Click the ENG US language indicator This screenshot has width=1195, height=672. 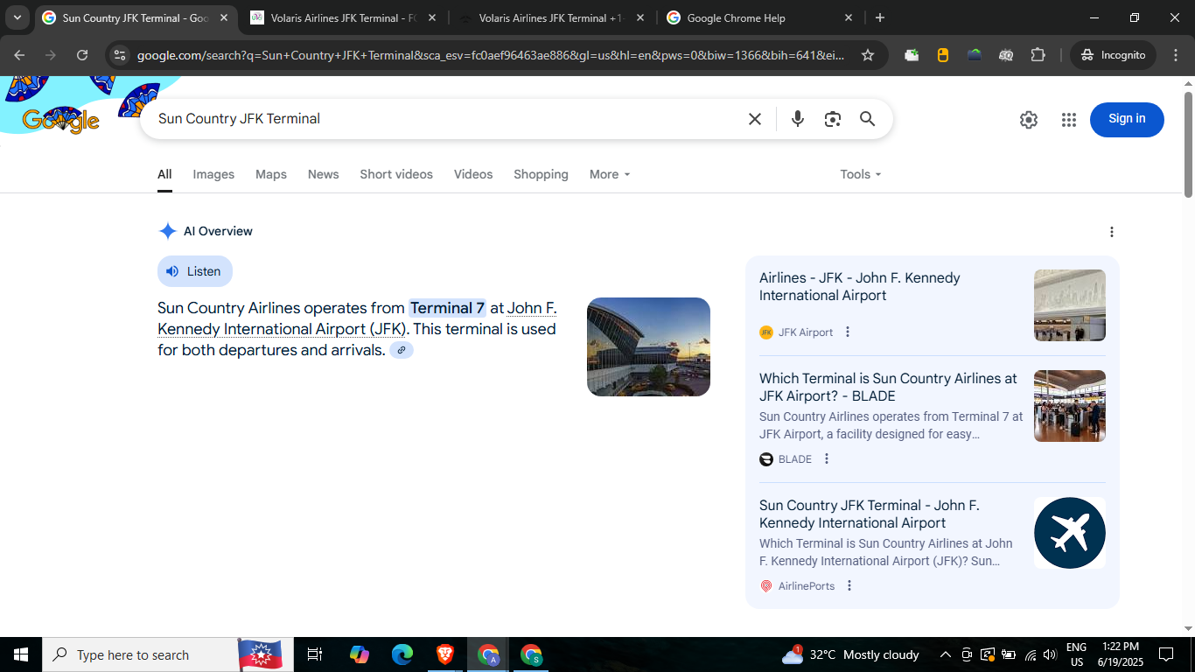point(1077,654)
